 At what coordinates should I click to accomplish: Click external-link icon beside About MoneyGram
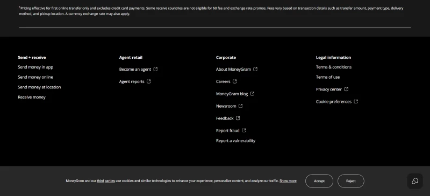pos(255,69)
